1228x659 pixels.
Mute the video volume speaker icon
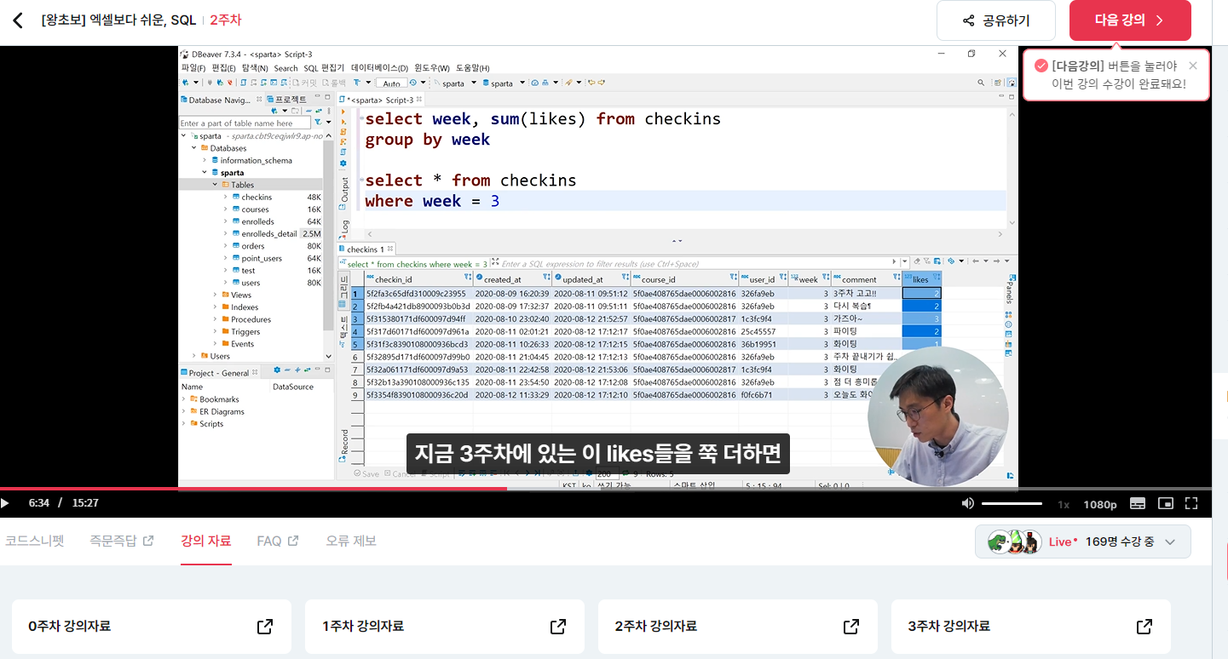[967, 503]
